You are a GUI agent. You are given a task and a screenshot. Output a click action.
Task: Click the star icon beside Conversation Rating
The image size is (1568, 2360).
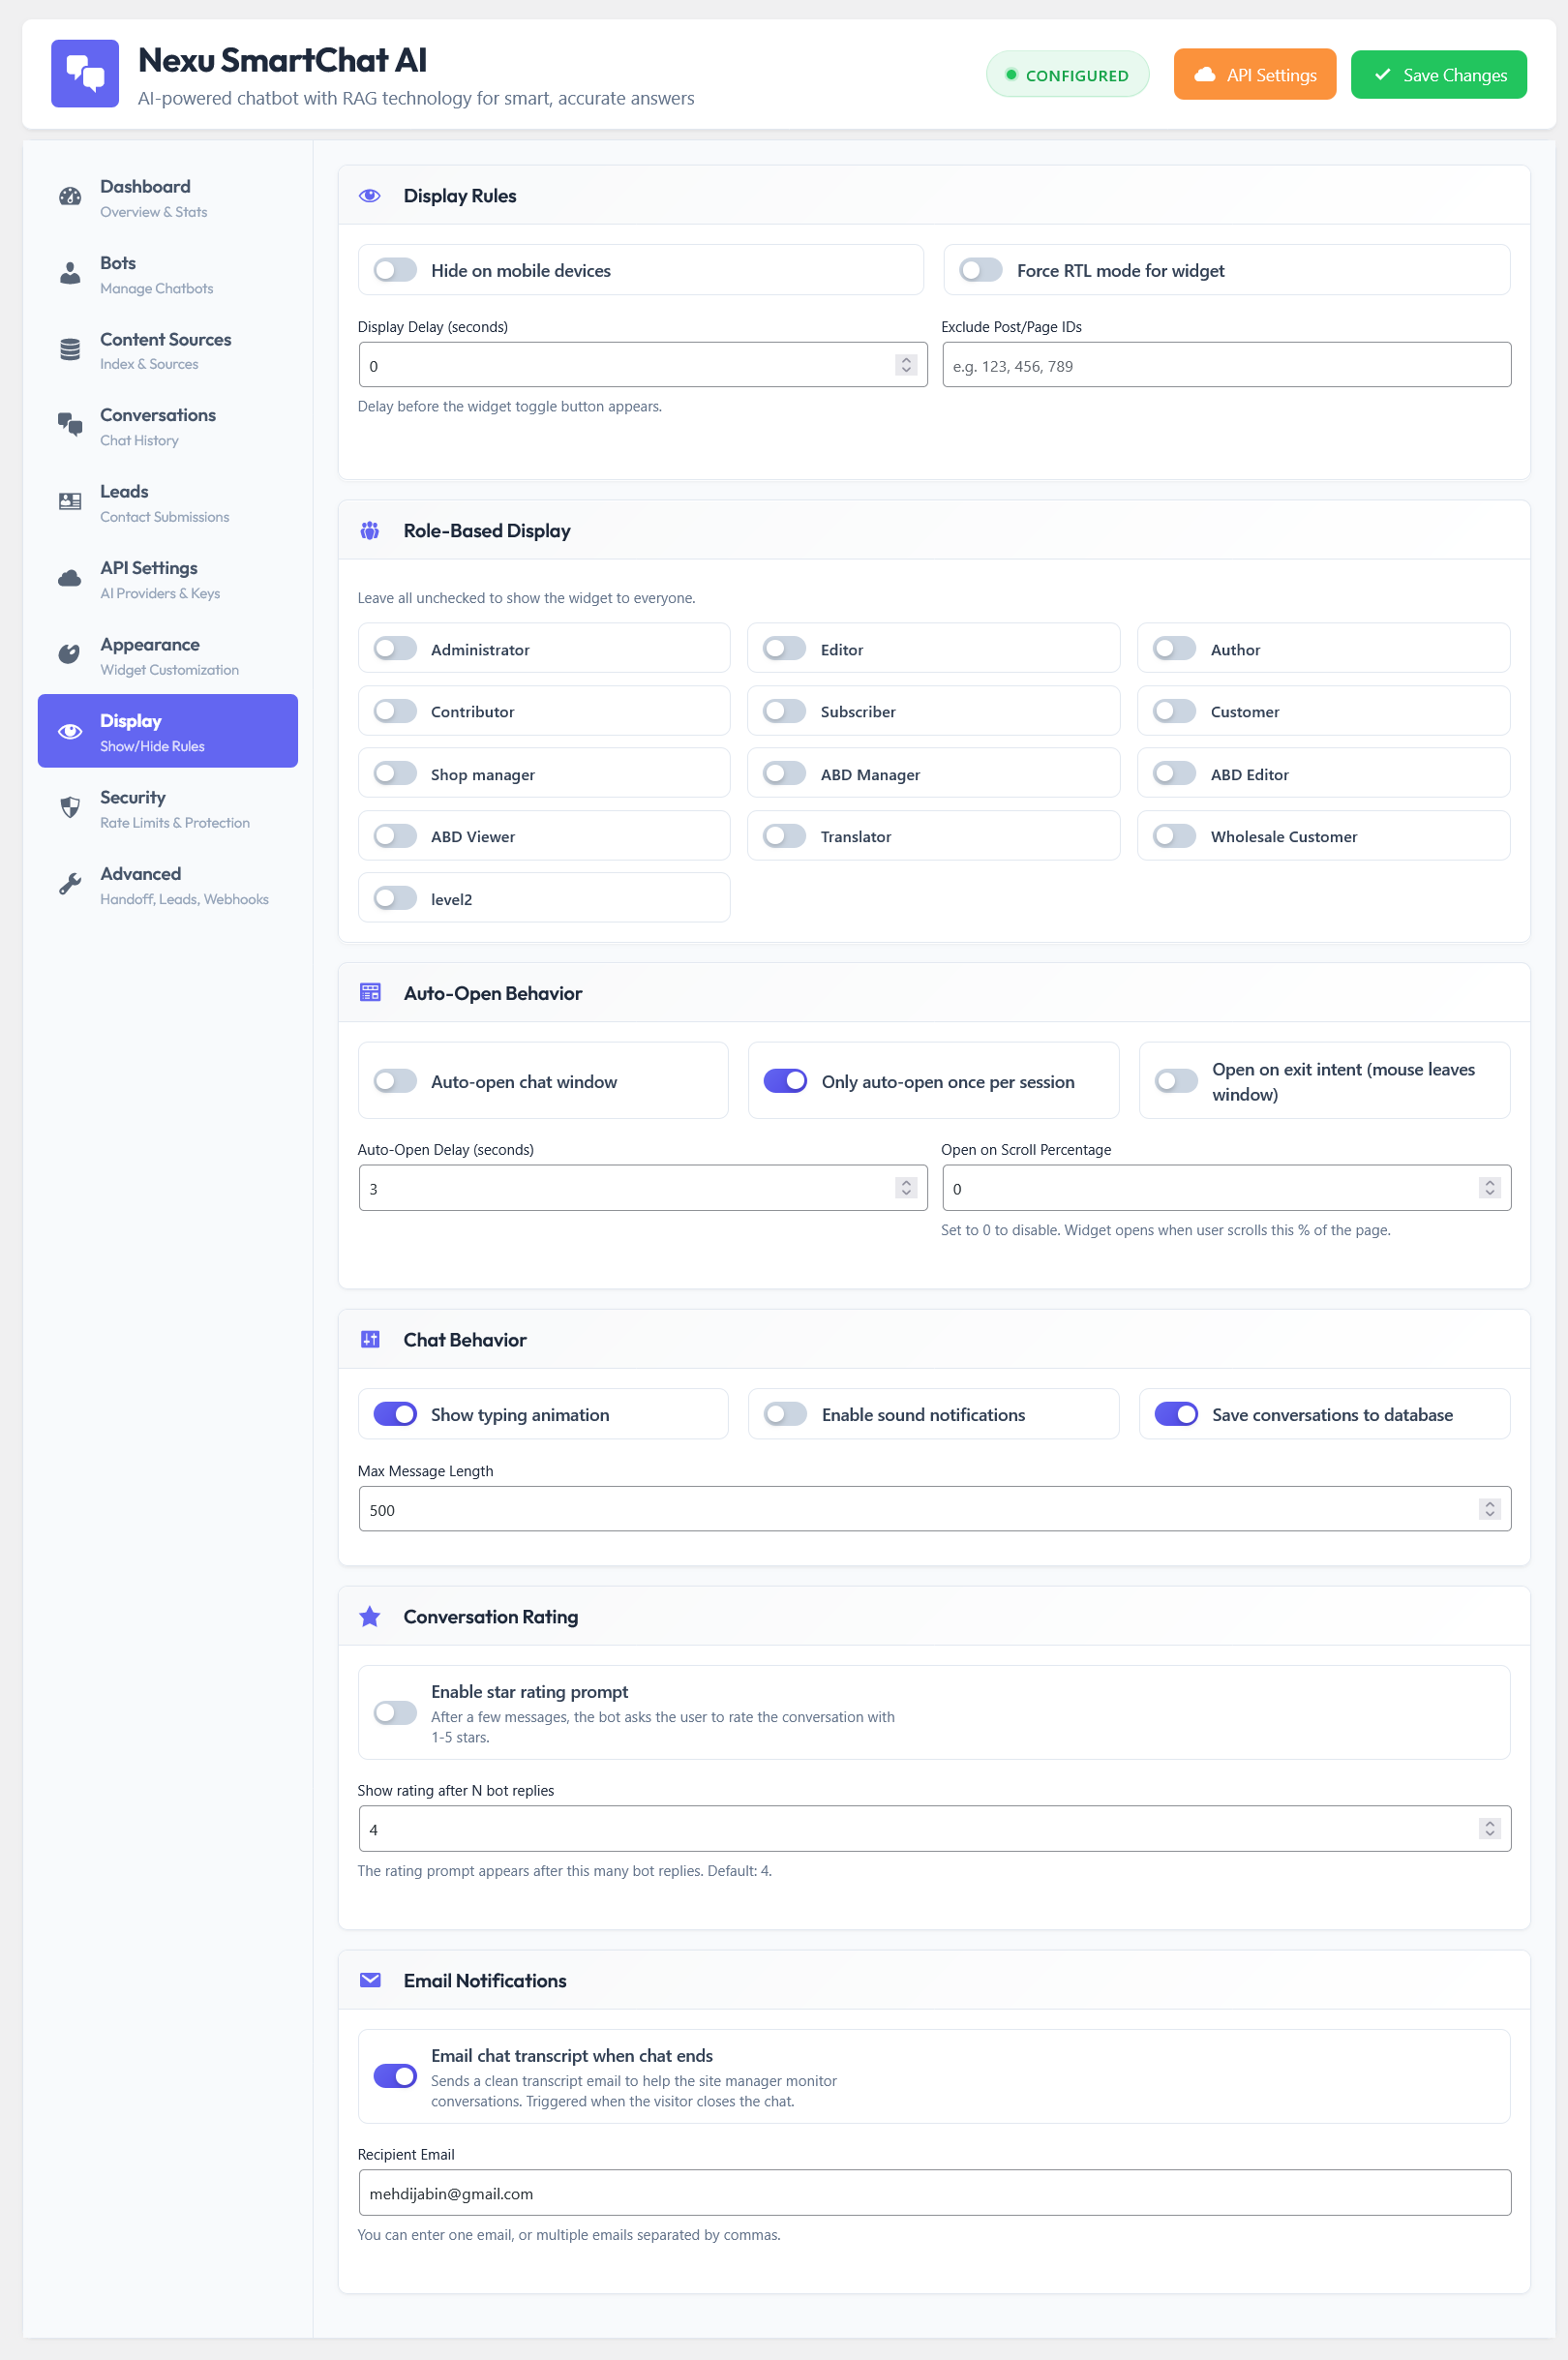[370, 1617]
